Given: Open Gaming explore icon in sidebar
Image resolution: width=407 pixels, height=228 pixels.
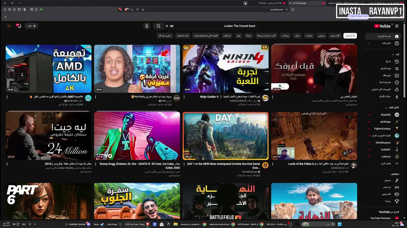Looking at the screenshot, I should 397,194.
